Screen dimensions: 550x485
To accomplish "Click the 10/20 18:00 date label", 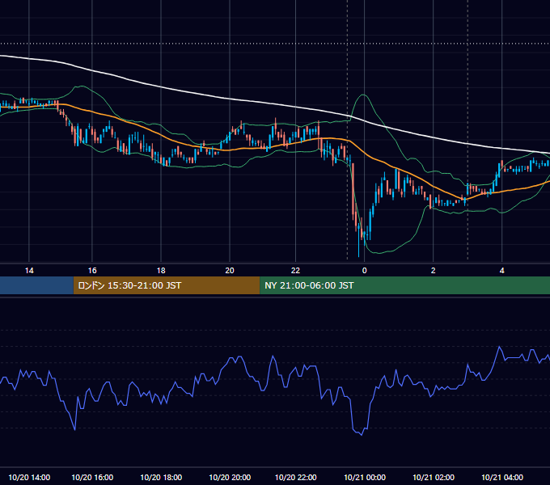I will point(161,477).
